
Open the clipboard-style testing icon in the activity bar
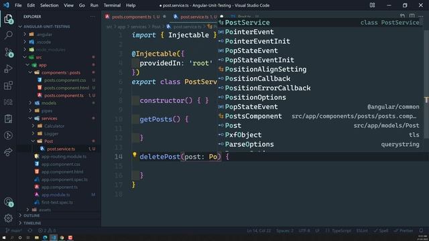tap(8, 119)
